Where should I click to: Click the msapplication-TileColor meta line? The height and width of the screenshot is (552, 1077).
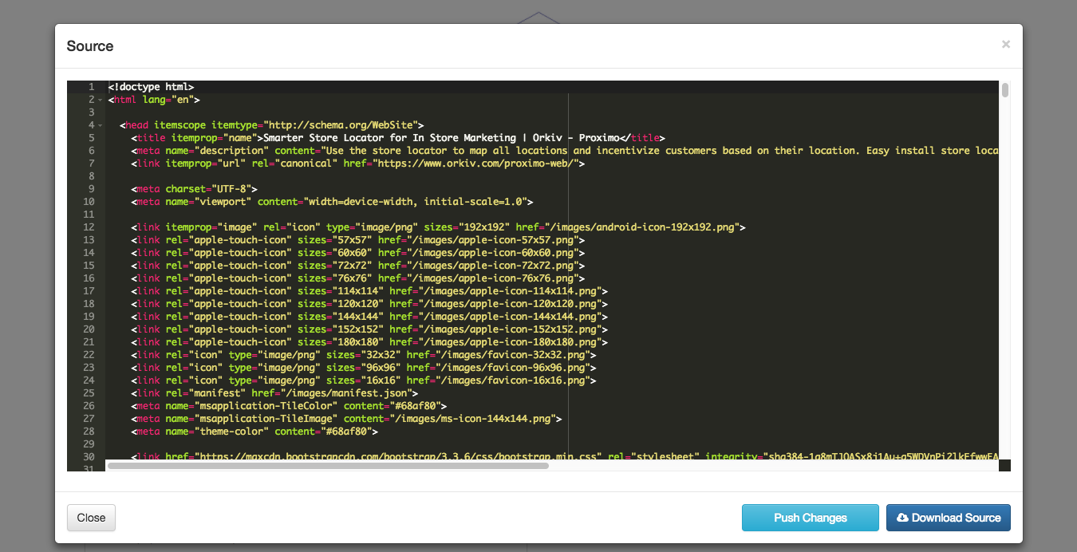(x=290, y=406)
